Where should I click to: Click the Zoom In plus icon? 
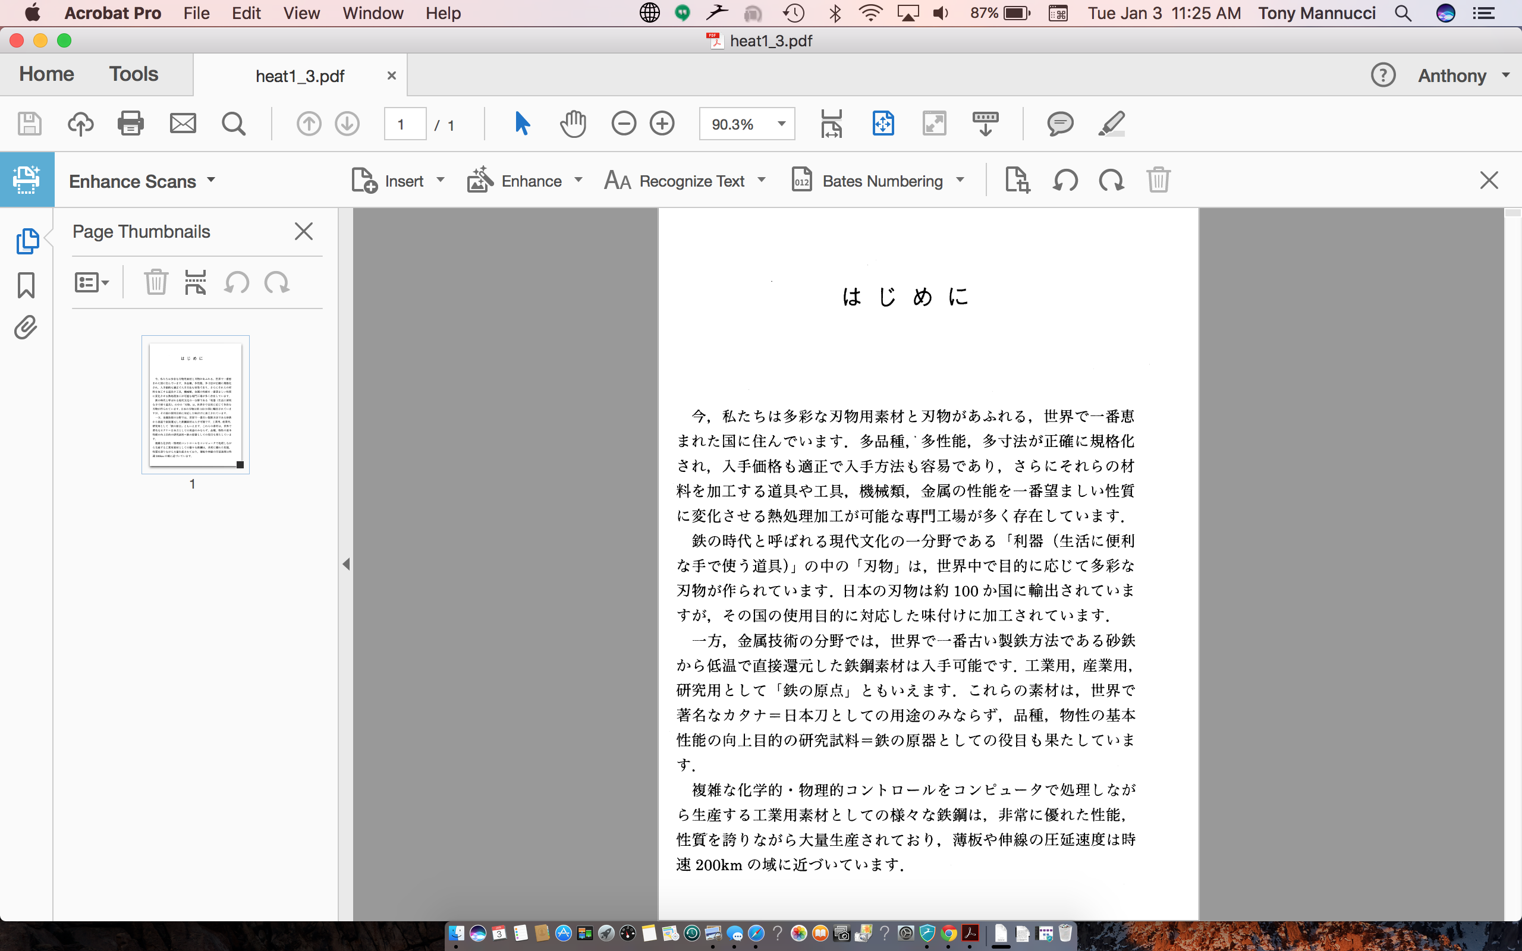[x=662, y=124]
